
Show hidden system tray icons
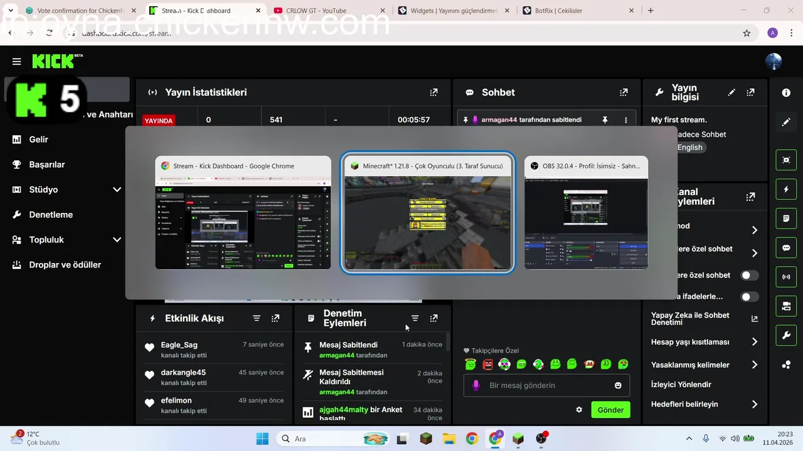click(x=689, y=438)
